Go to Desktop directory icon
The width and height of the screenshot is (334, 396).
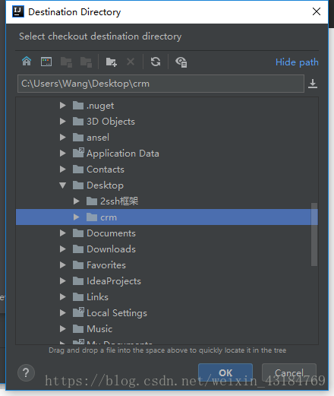coord(46,62)
